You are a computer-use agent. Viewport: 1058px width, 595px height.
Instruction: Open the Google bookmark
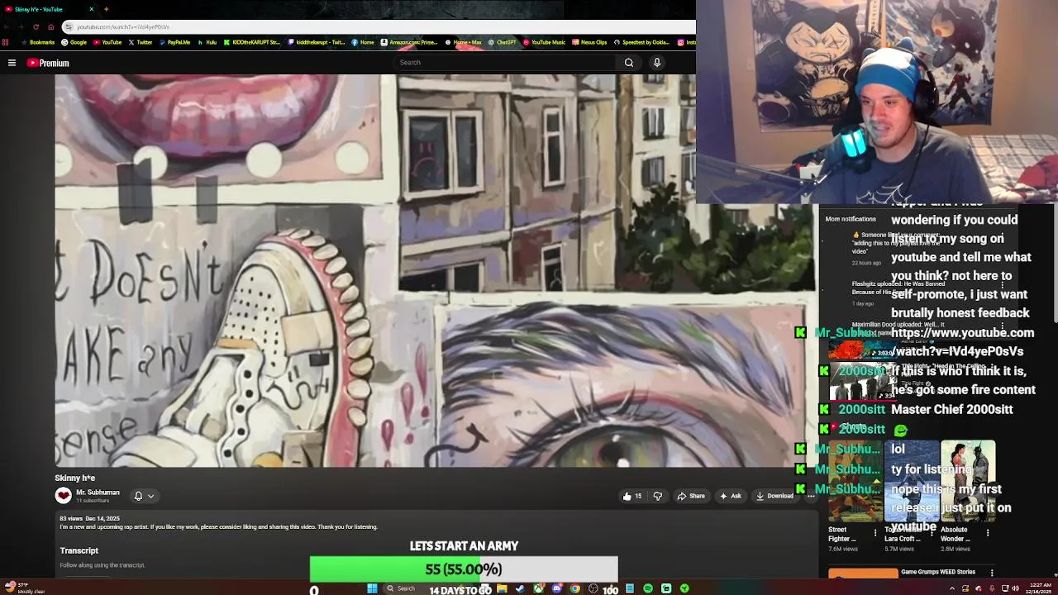(x=74, y=42)
